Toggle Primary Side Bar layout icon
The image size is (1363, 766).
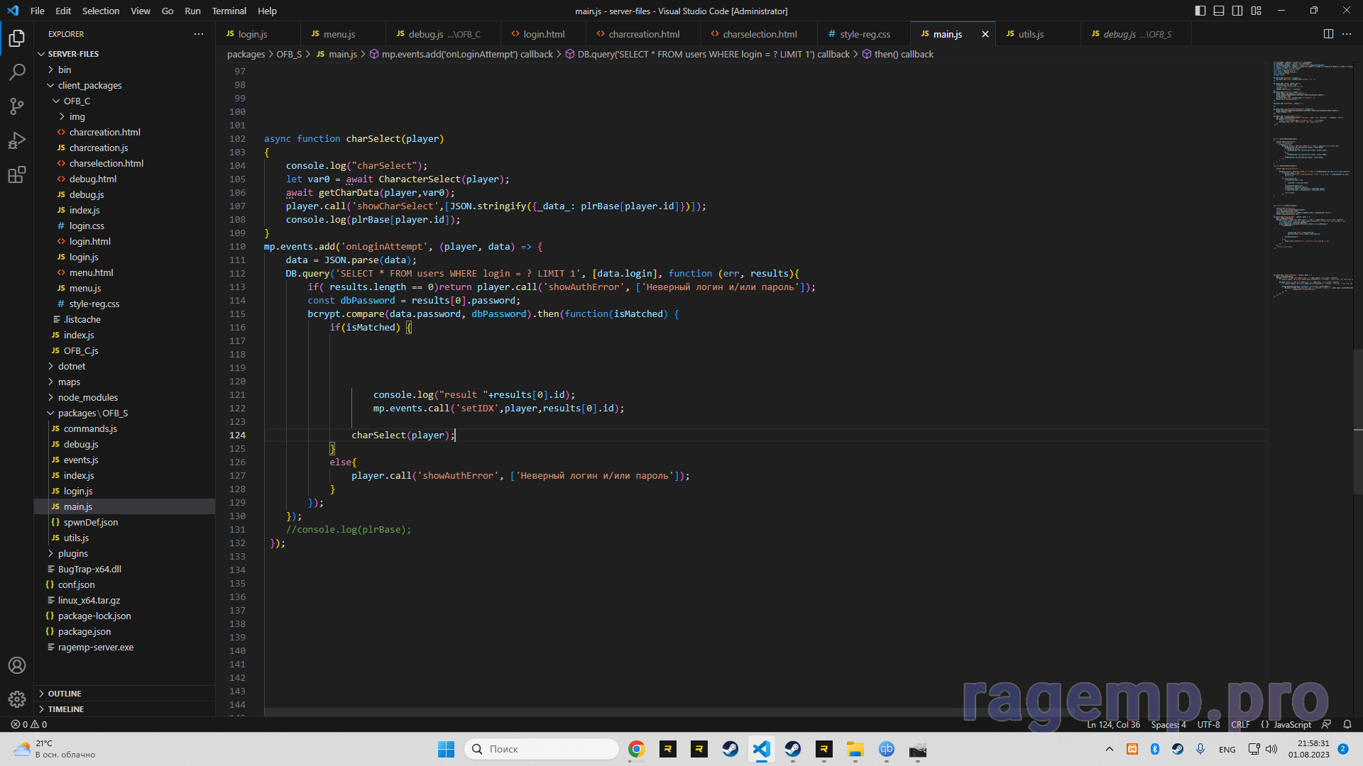[x=1200, y=11]
